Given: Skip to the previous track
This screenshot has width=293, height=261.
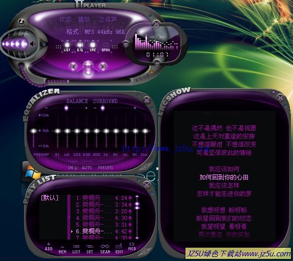Looking at the screenshot, I should (x=73, y=67).
